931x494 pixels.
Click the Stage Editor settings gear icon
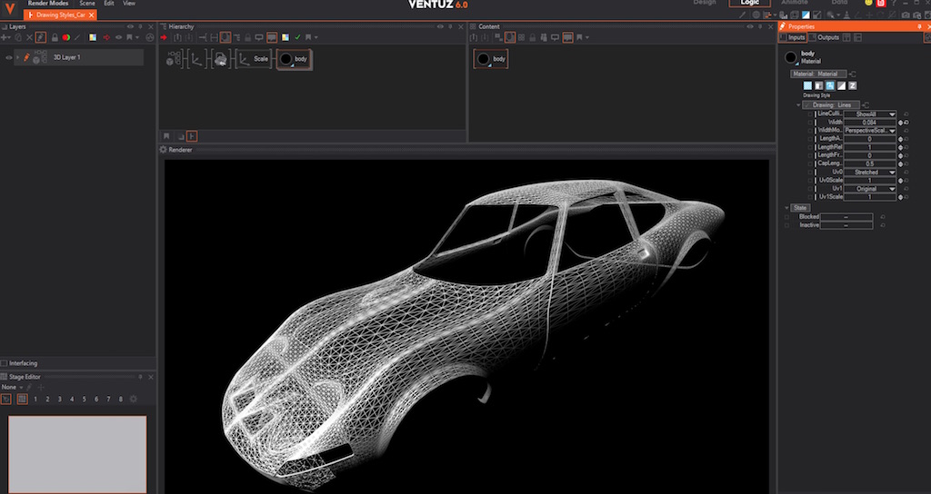pos(134,399)
